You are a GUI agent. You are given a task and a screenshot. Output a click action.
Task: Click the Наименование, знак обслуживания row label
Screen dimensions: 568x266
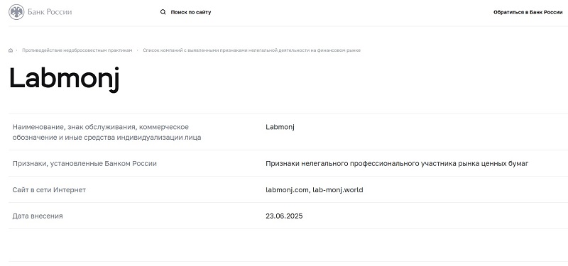(107, 132)
